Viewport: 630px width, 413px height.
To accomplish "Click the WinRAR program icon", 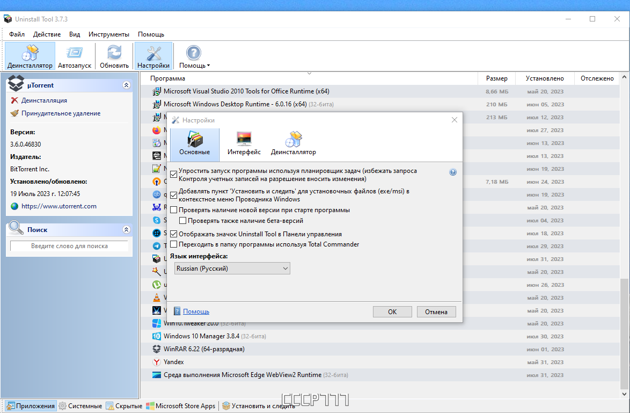I will pos(157,349).
